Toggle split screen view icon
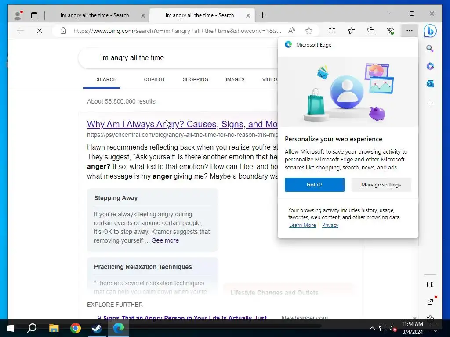Viewport: 450px width, 337px height. tap(332, 31)
